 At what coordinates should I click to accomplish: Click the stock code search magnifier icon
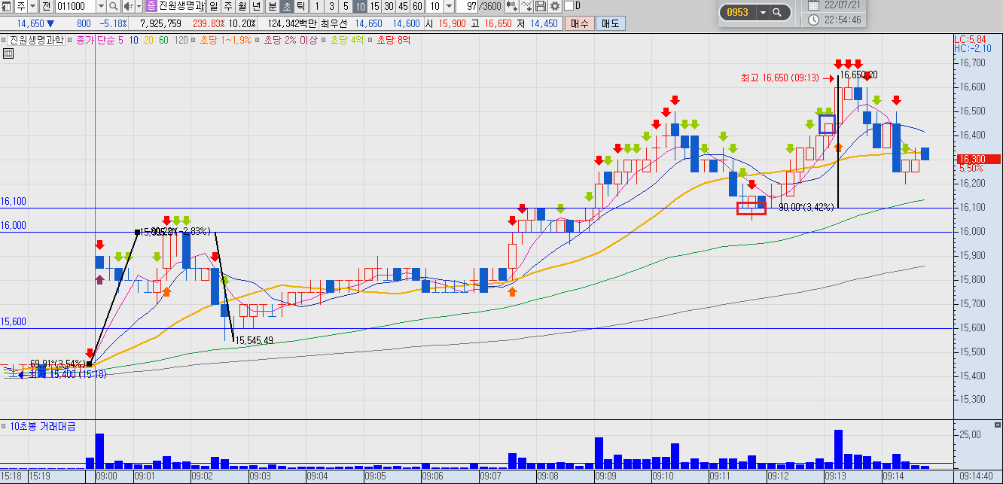click(114, 6)
